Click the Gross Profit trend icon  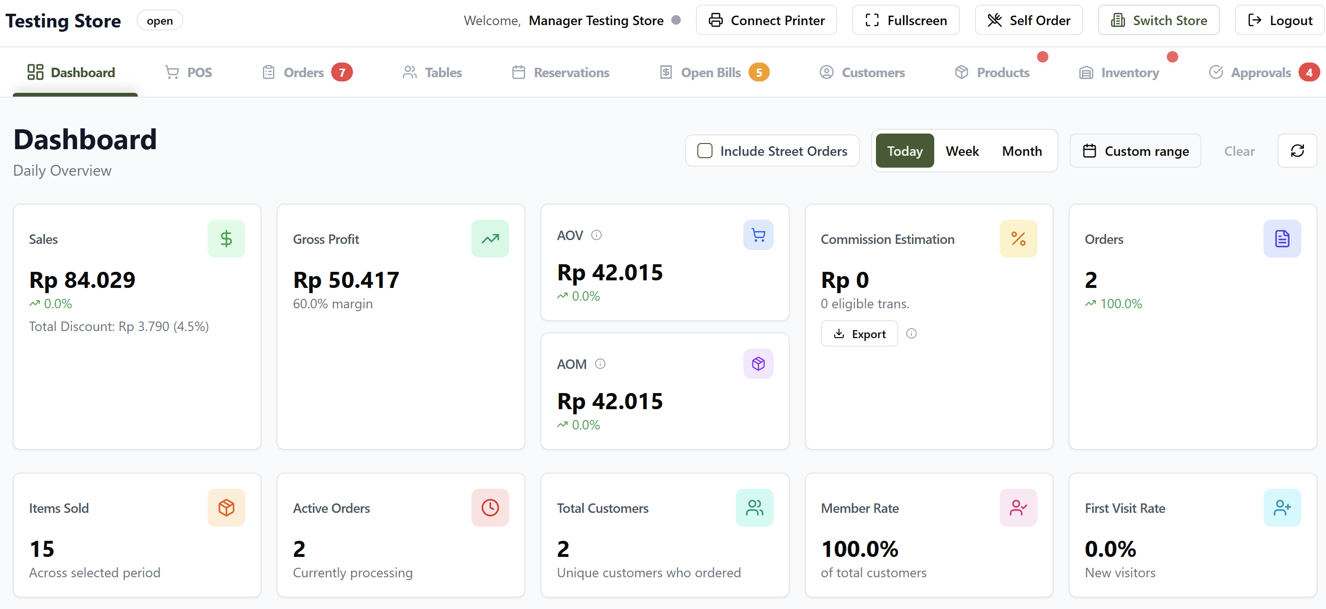pos(489,239)
